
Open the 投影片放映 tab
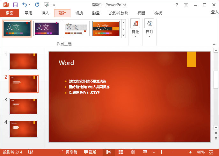119,13
